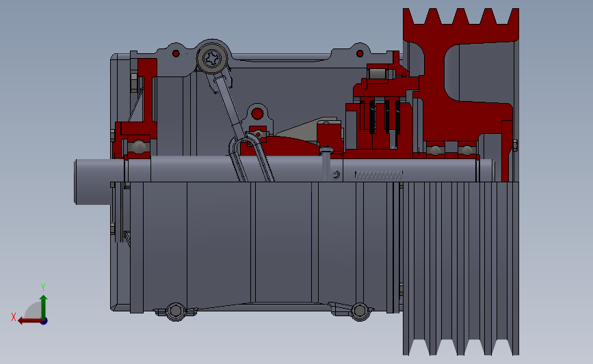Select the left ball bearing ball
Image resolution: width=593 pixels, height=364 pixels.
138,147
